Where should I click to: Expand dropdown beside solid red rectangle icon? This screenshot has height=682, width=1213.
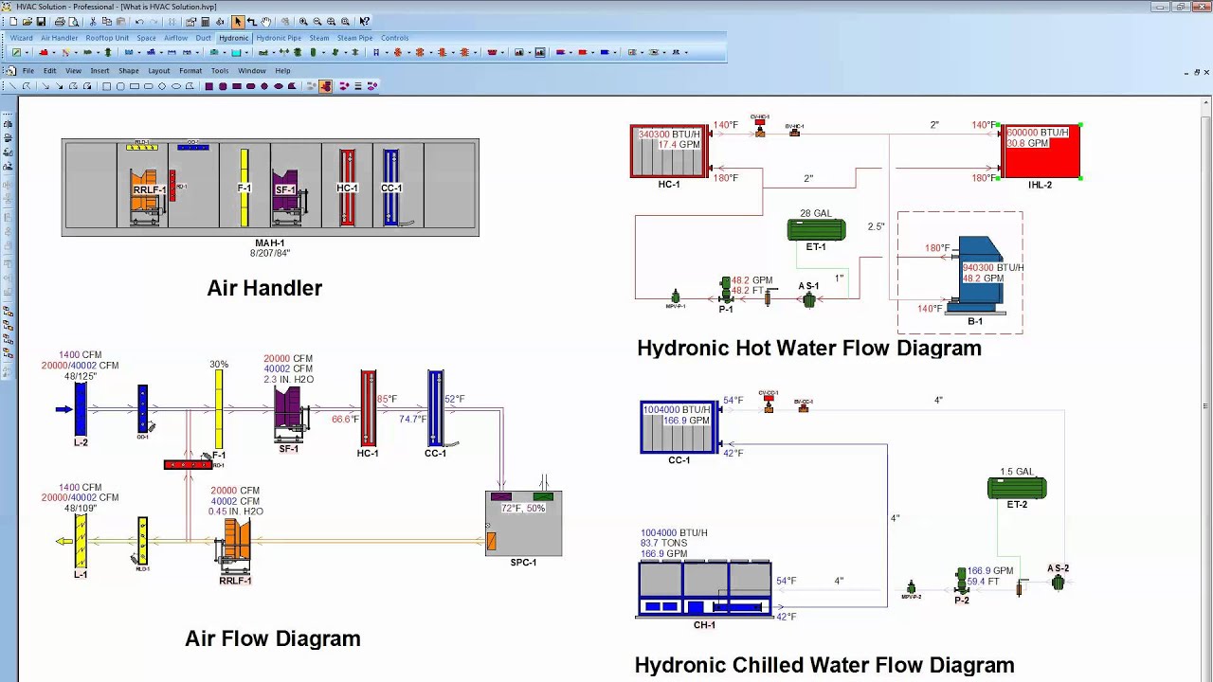pos(593,52)
